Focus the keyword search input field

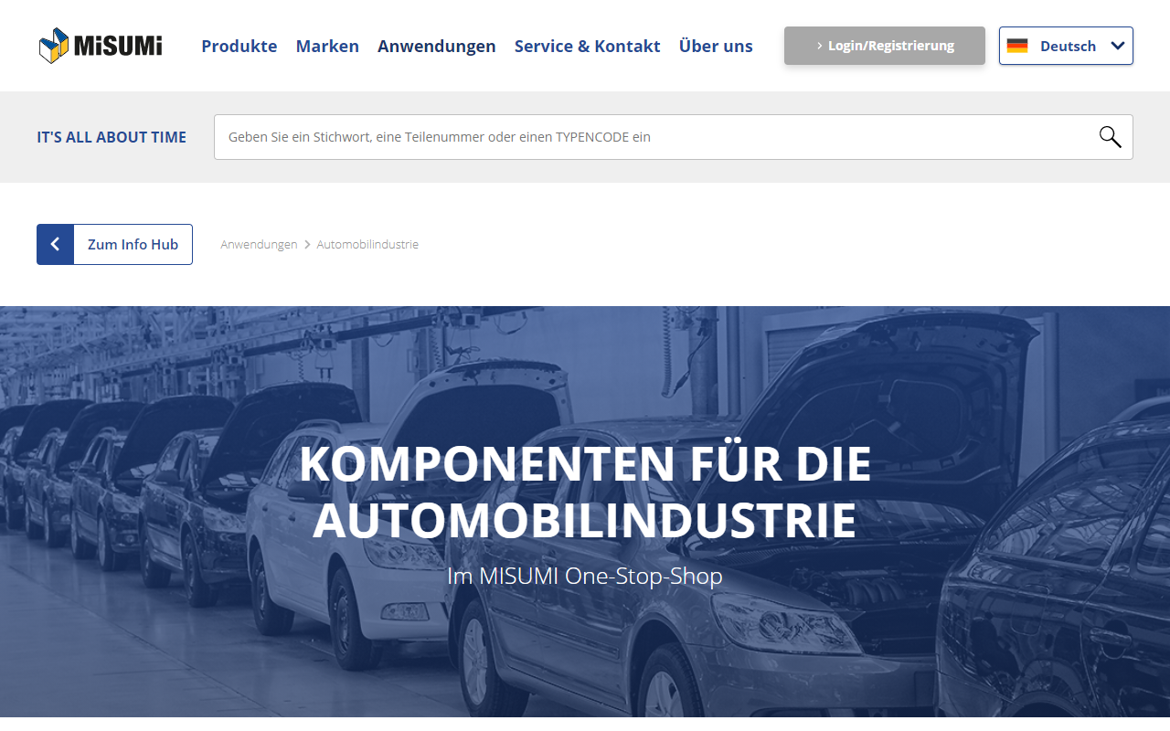pyautogui.click(x=674, y=137)
